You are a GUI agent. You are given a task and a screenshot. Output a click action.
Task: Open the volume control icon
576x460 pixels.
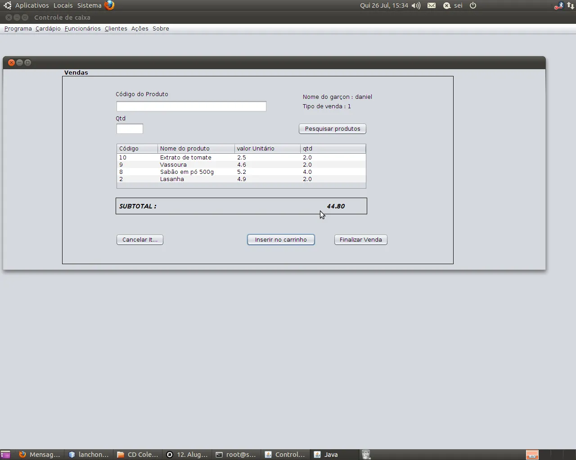[416, 5]
